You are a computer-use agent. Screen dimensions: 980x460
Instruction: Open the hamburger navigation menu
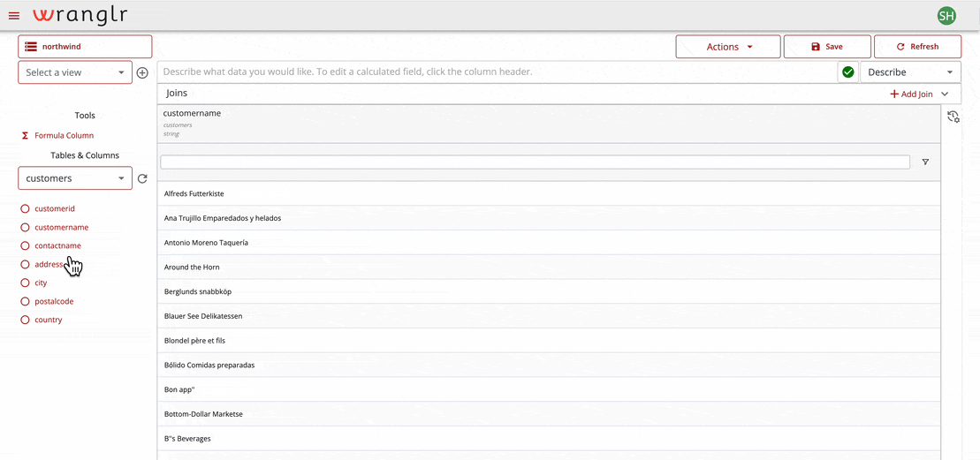coord(14,16)
